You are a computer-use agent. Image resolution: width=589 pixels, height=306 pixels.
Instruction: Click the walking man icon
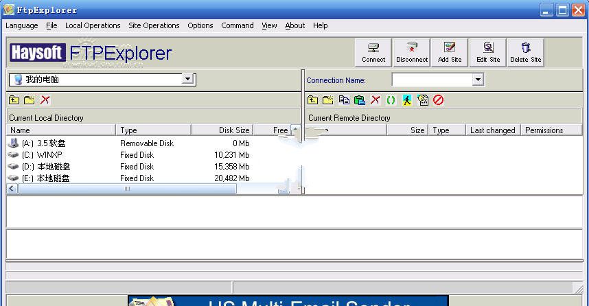(407, 100)
